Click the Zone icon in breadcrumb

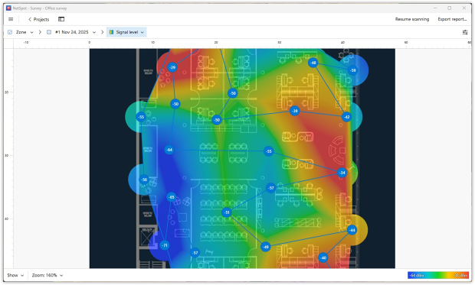coord(10,32)
